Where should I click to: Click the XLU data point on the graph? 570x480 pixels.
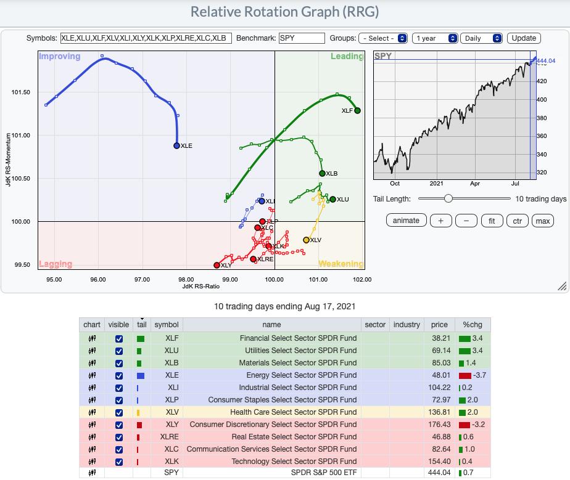(x=332, y=200)
